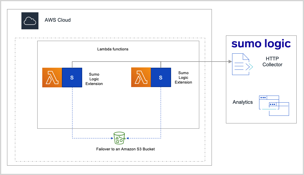Click the right Sumo Logic Extension S icon
304x175 pixels.
161,77
